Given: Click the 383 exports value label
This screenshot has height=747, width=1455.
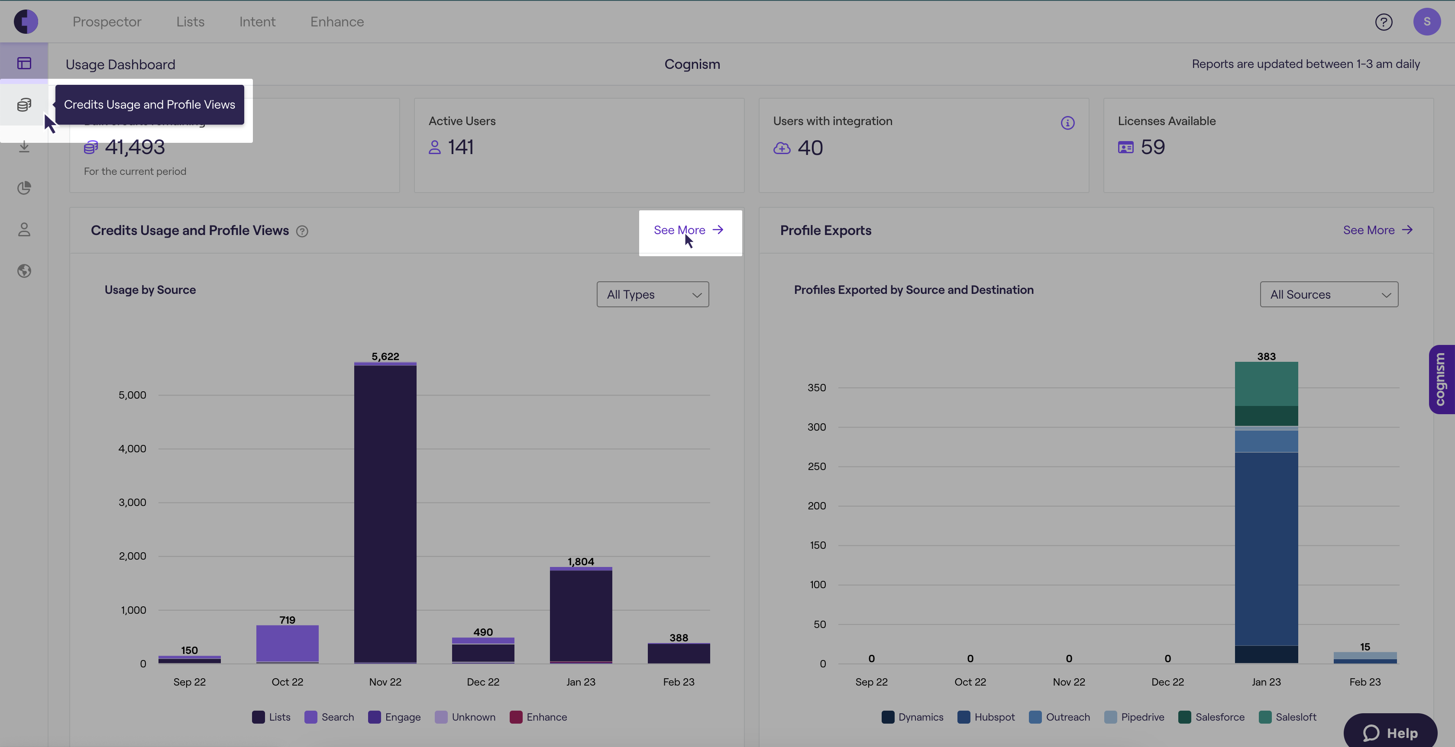Looking at the screenshot, I should 1266,356.
